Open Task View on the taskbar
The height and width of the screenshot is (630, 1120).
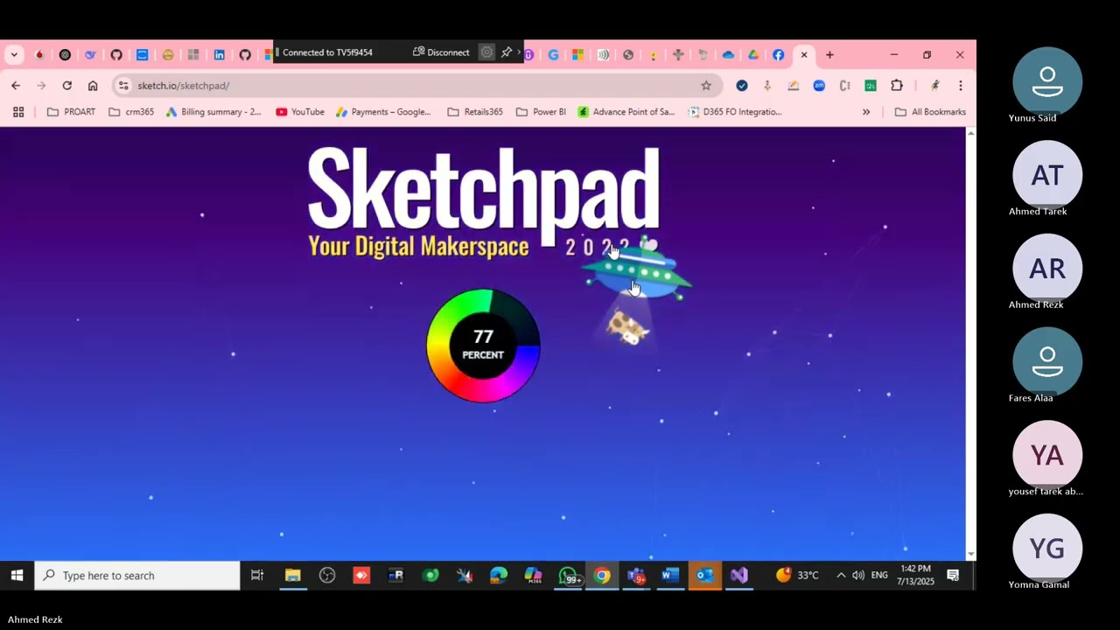tap(257, 575)
